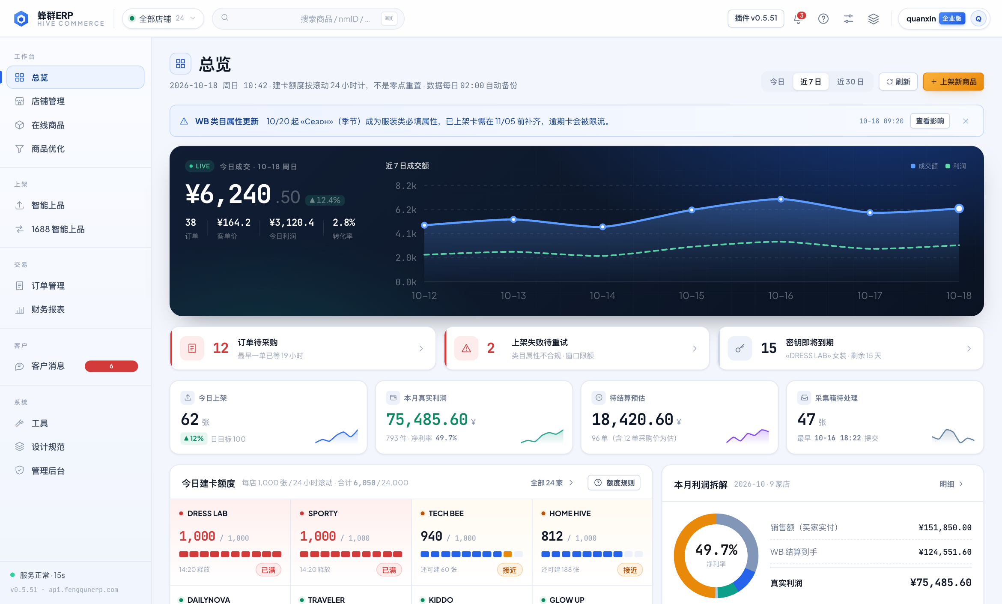
Task: Switch to the 近30日 time range tab
Action: point(850,82)
